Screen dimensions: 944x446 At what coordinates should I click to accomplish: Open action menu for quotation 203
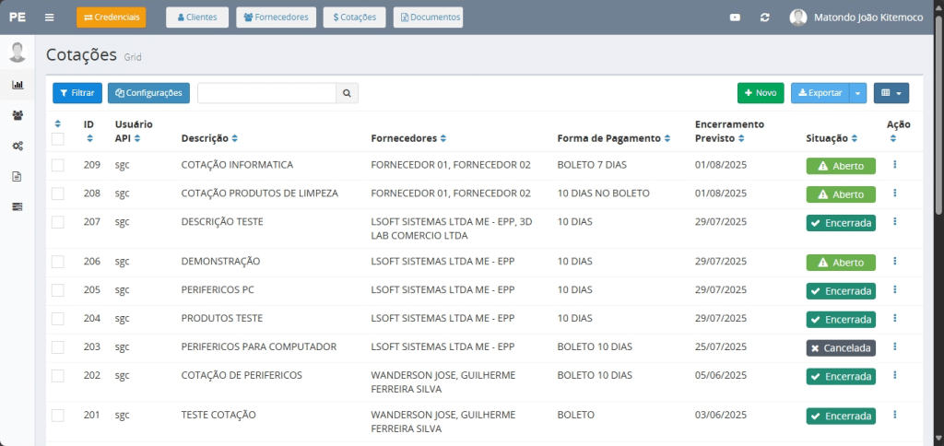(894, 346)
